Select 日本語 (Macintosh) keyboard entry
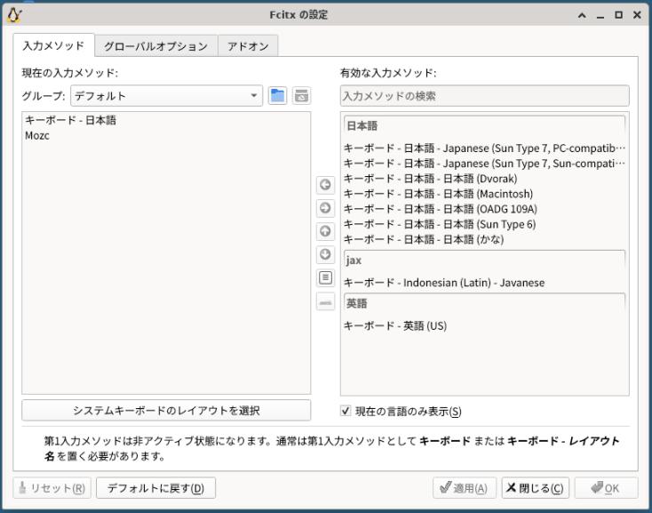This screenshot has width=652, height=513. [484, 194]
